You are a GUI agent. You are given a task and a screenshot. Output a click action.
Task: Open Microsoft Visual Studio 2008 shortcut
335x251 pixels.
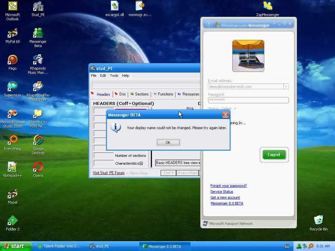(12, 118)
